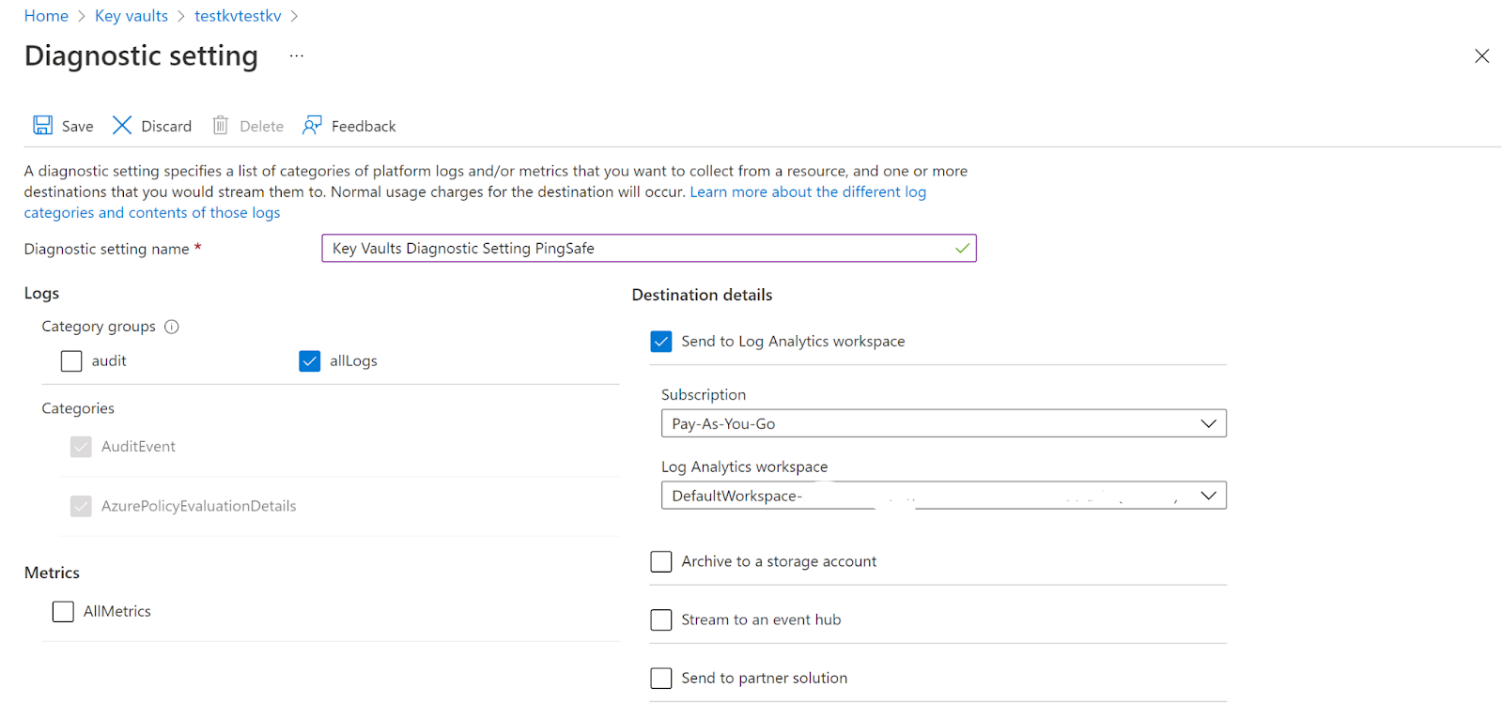Uncheck the allLogs category group
This screenshot has height=703, width=1503.
pos(310,361)
